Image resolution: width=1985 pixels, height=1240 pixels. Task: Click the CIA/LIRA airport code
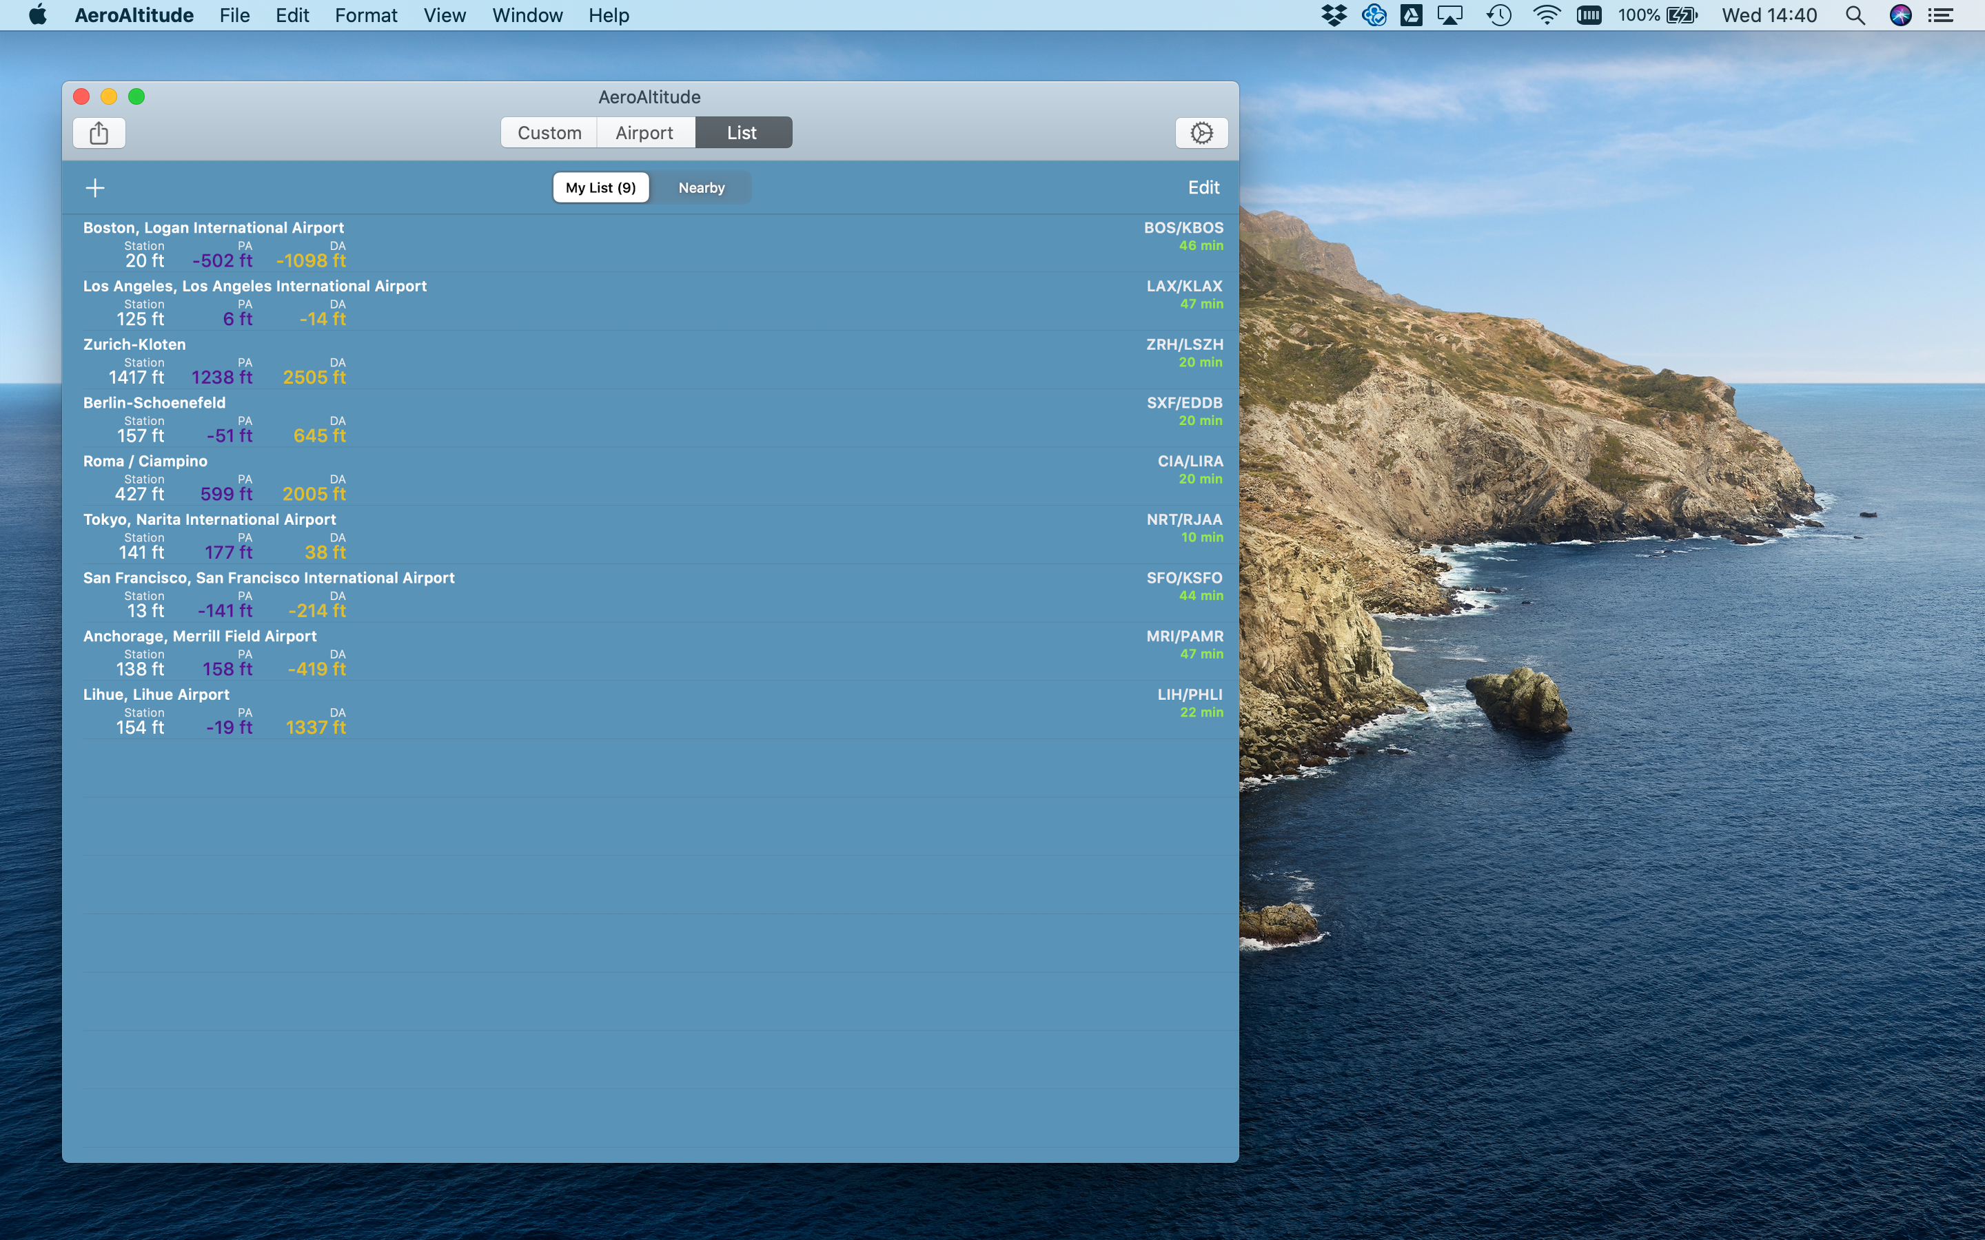[1190, 460]
